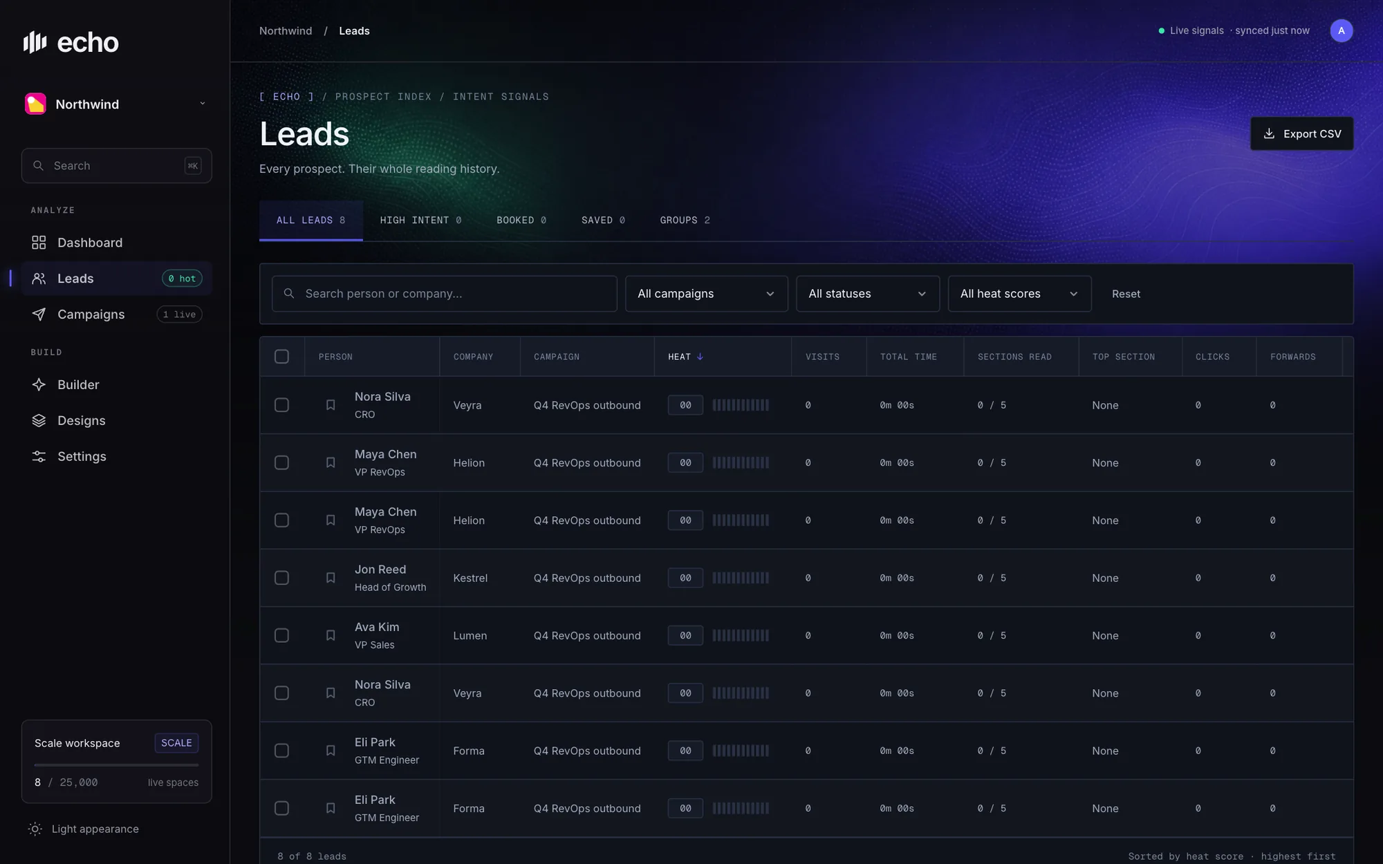Open the Dashboard grid icon
The width and height of the screenshot is (1383, 864).
(x=39, y=243)
